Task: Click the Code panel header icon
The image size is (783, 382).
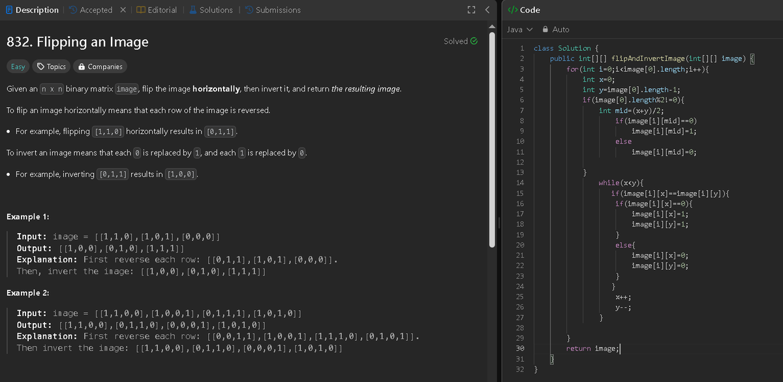Action: coord(512,10)
